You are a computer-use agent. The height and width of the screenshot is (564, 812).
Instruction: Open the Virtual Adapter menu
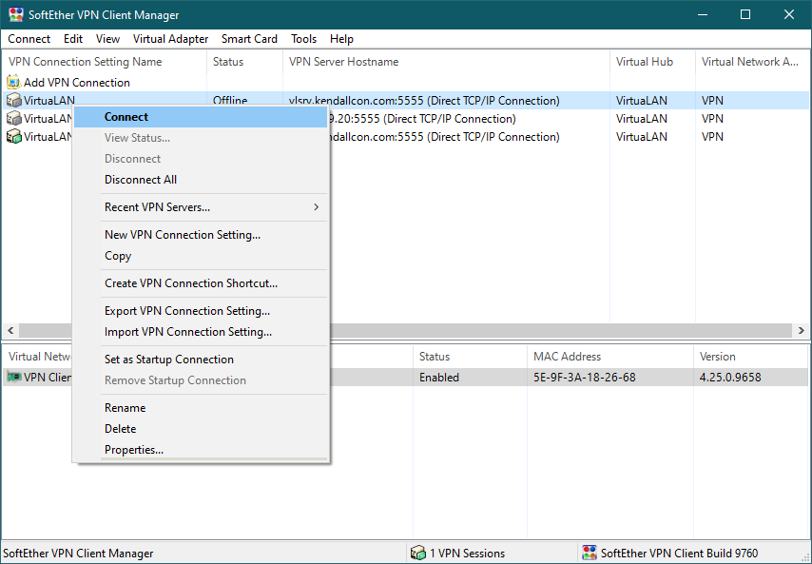pos(170,39)
